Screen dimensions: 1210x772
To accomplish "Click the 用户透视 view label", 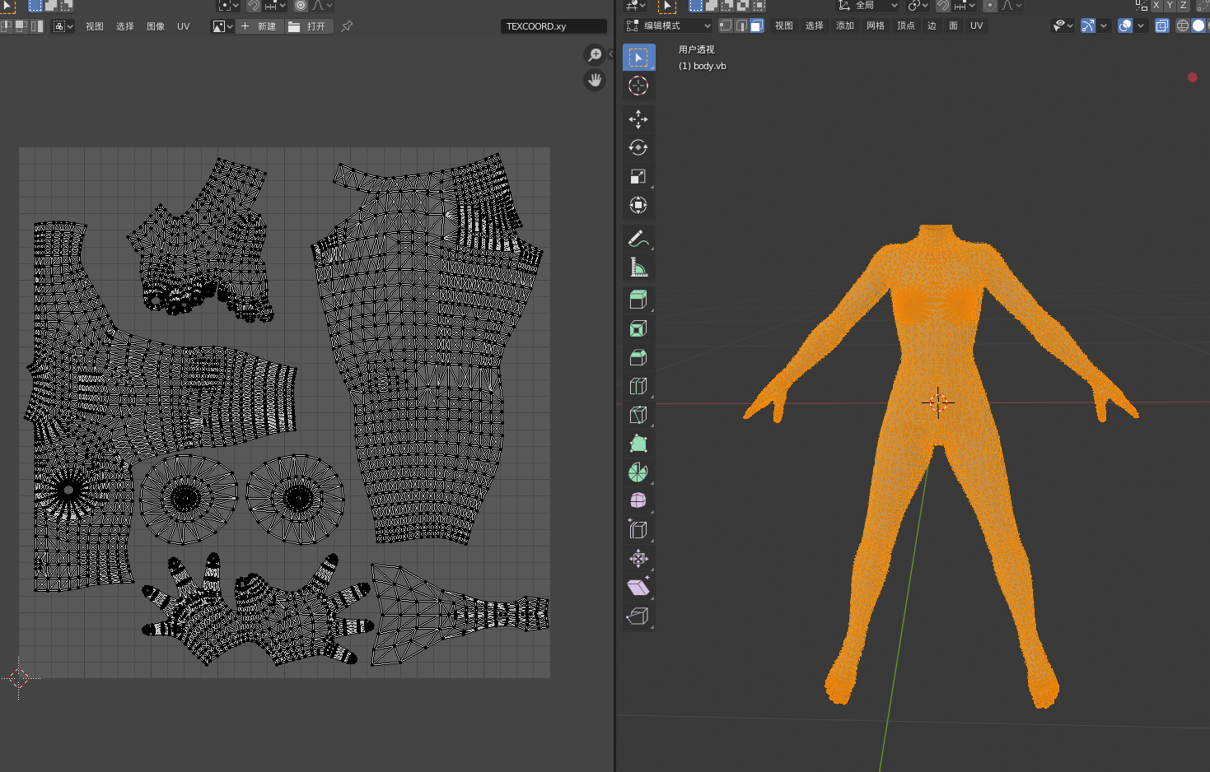I will click(x=697, y=49).
